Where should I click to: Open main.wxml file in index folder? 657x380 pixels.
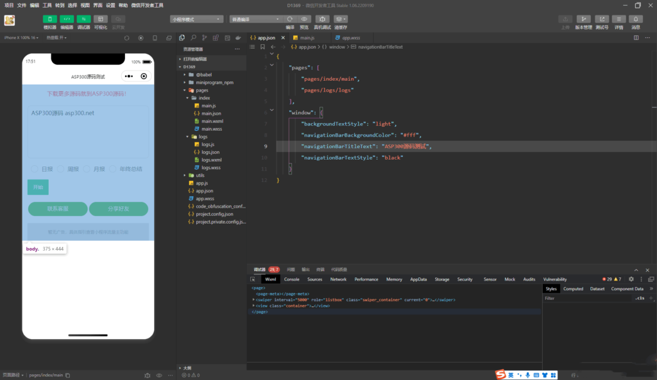212,121
